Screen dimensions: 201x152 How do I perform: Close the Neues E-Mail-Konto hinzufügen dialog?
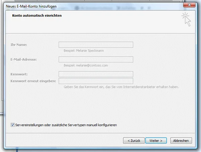(189, 5)
